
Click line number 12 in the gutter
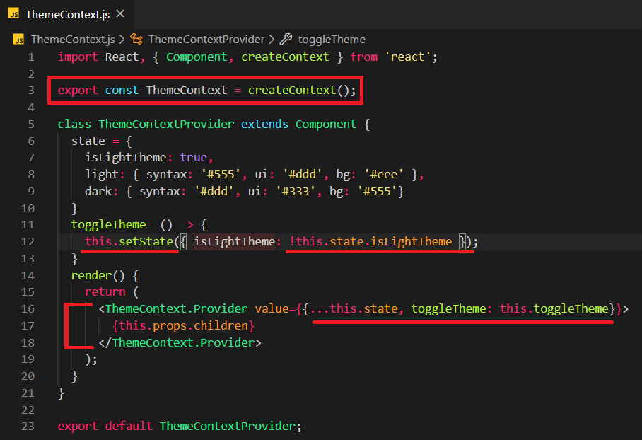tap(28, 242)
